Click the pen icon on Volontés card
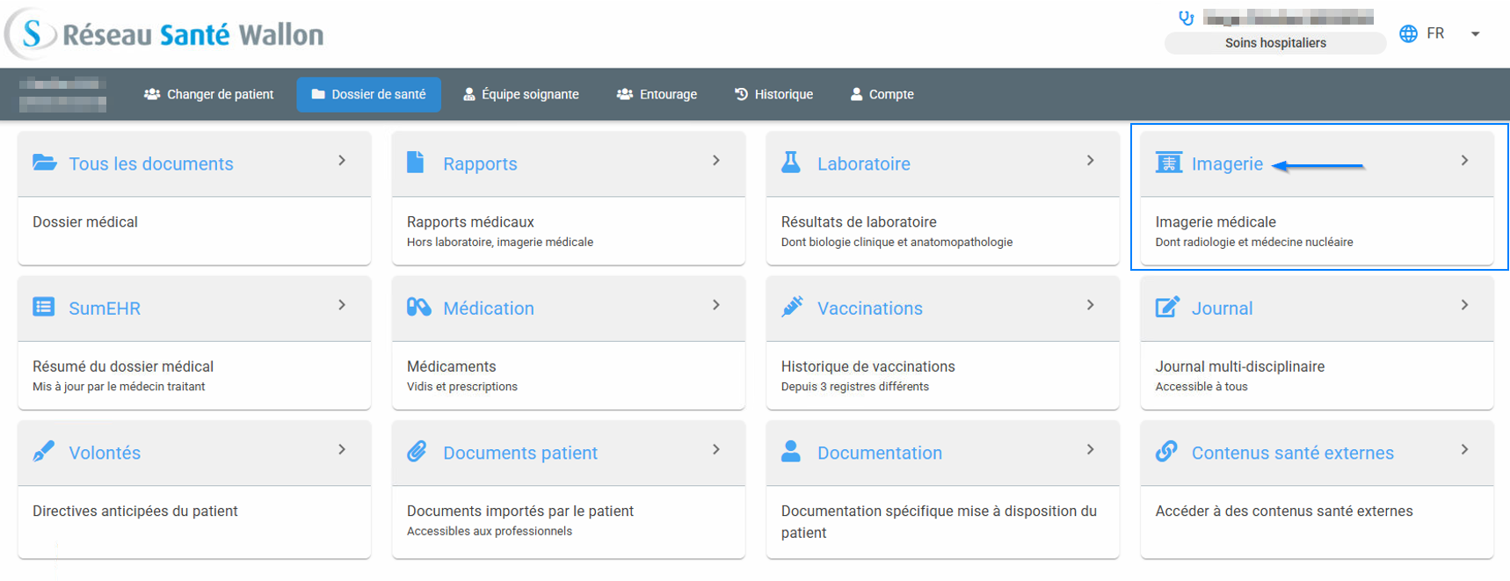Viewport: 1510px width, 581px height. point(43,452)
